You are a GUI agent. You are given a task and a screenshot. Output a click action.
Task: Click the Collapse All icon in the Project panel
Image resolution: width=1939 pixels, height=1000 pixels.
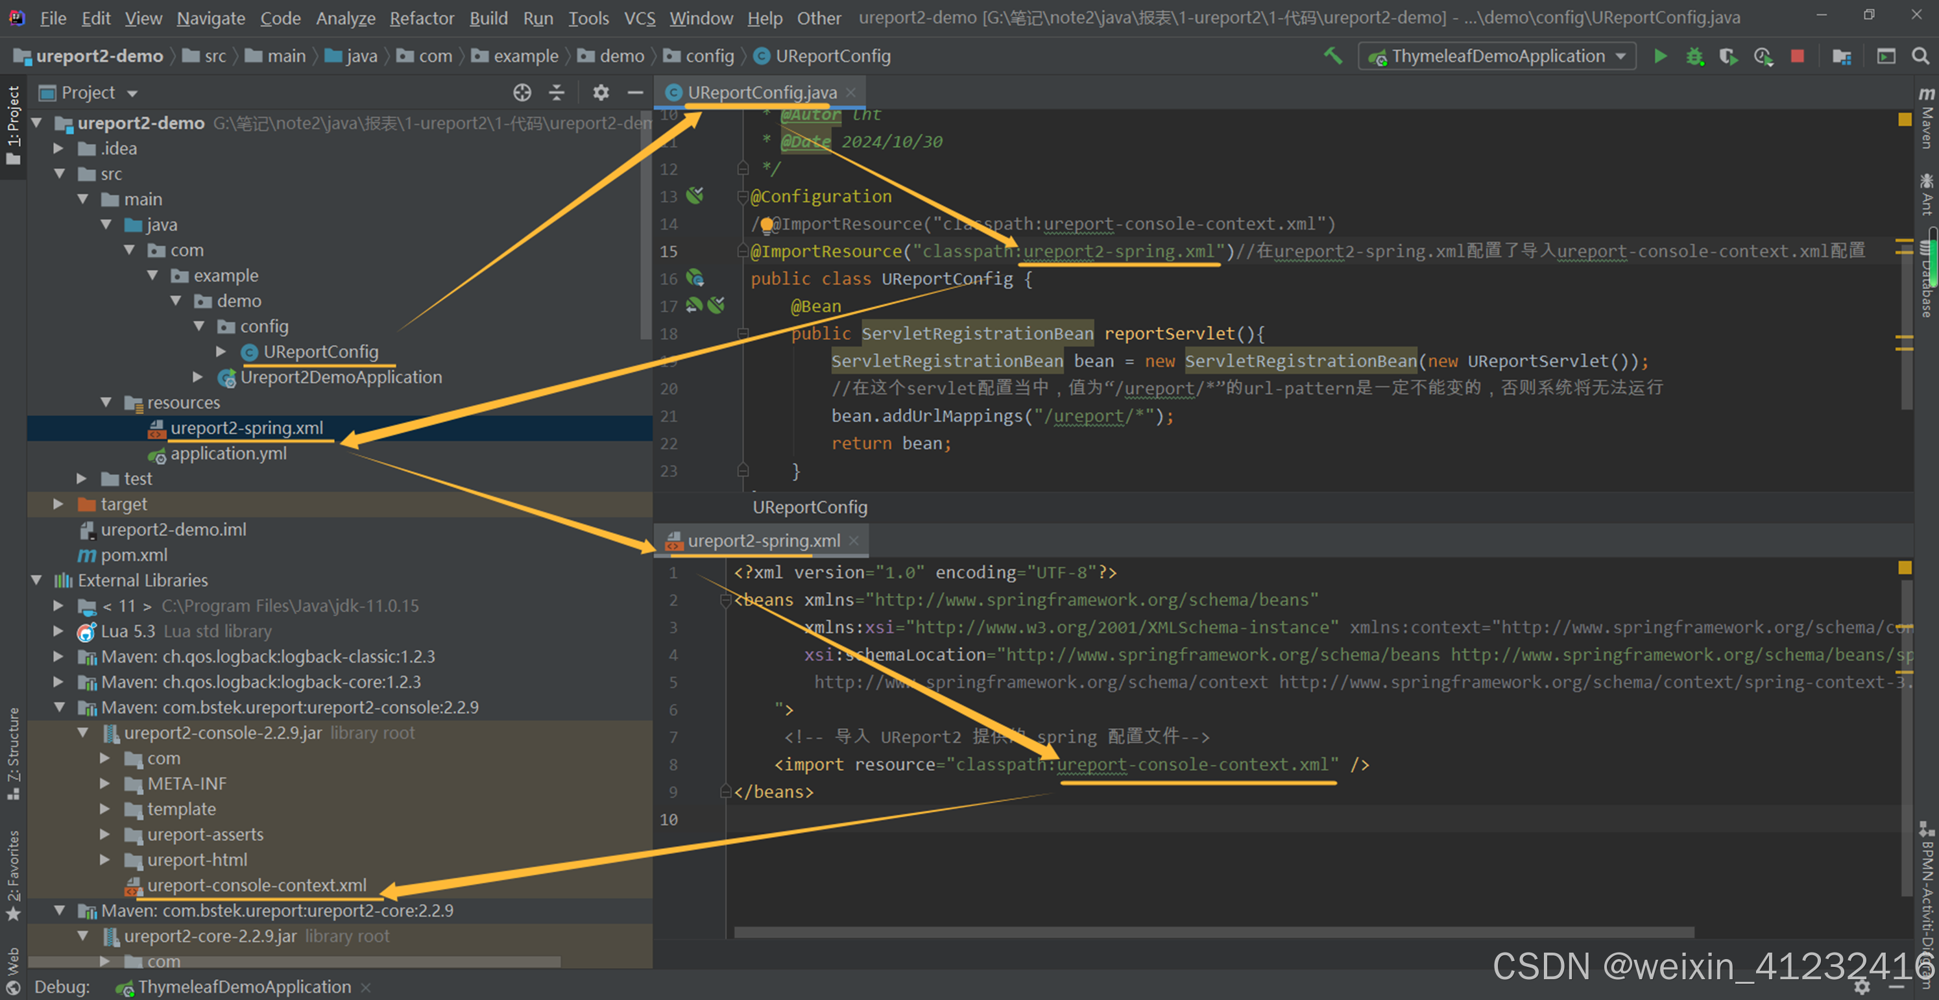[557, 93]
